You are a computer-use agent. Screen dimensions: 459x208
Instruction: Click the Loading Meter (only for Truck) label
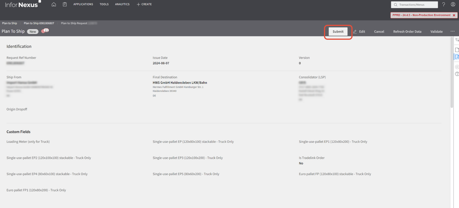pyautogui.click(x=28, y=142)
